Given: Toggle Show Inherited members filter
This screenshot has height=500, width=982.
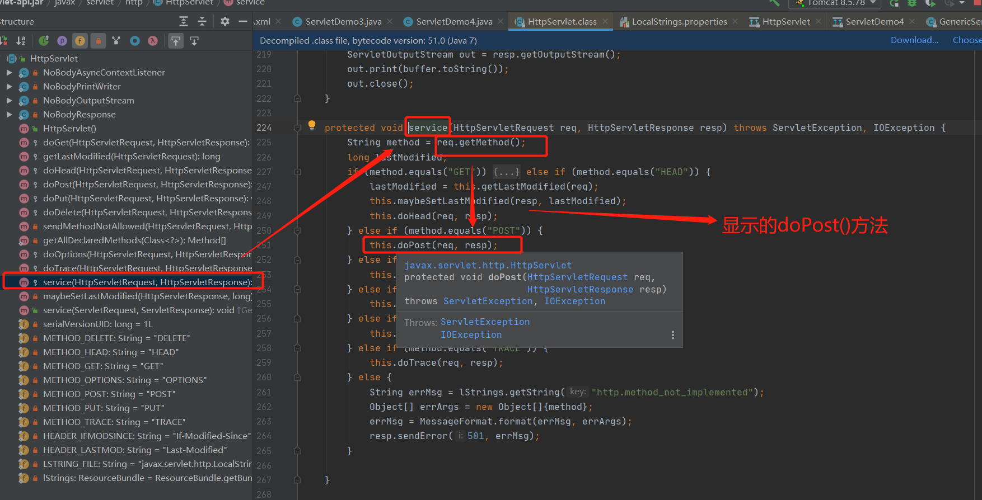Looking at the screenshot, I should pyautogui.click(x=44, y=41).
